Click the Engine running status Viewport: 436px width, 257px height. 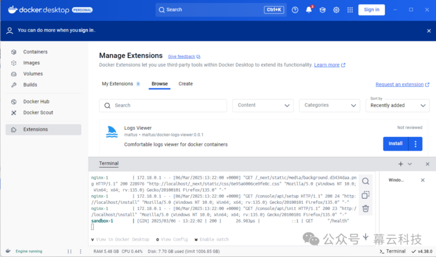[x=29, y=252]
